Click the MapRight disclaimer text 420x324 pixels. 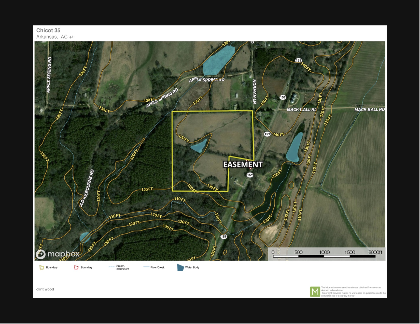point(353,292)
